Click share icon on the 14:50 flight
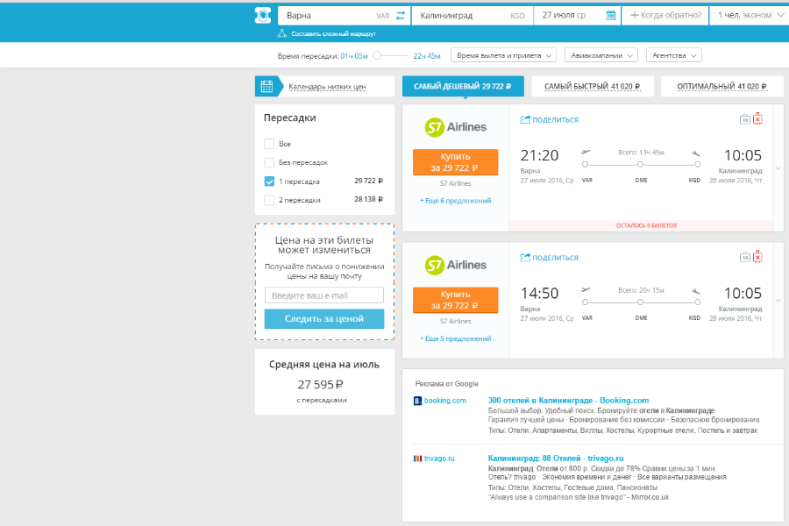Image resolution: width=789 pixels, height=526 pixels. (x=526, y=258)
